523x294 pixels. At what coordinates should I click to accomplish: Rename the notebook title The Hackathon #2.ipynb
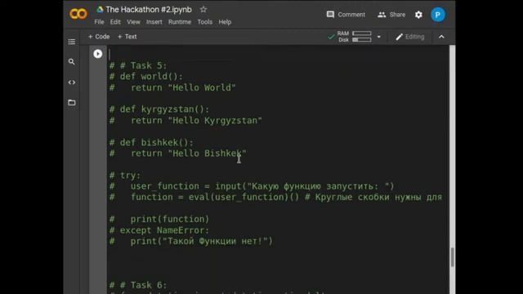coord(149,10)
